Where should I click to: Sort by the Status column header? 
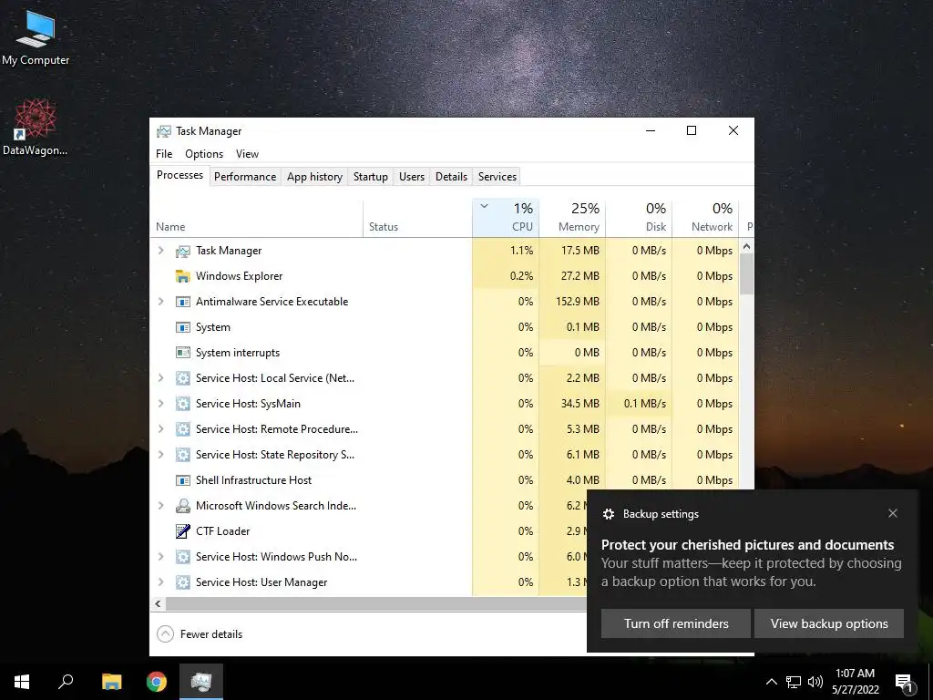[x=417, y=218]
